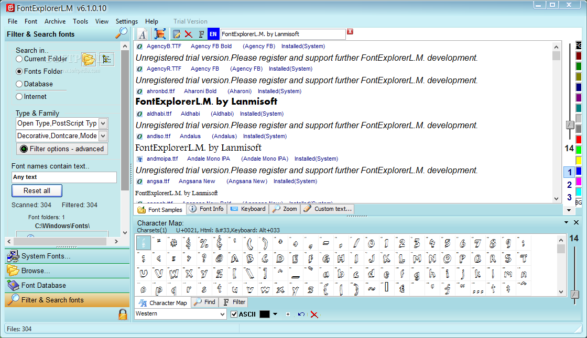Viewport: 587px width, 338px height.
Task: Open the Western charset dropdown
Action: click(x=222, y=314)
